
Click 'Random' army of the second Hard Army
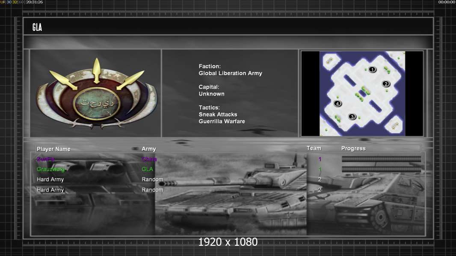click(x=152, y=190)
